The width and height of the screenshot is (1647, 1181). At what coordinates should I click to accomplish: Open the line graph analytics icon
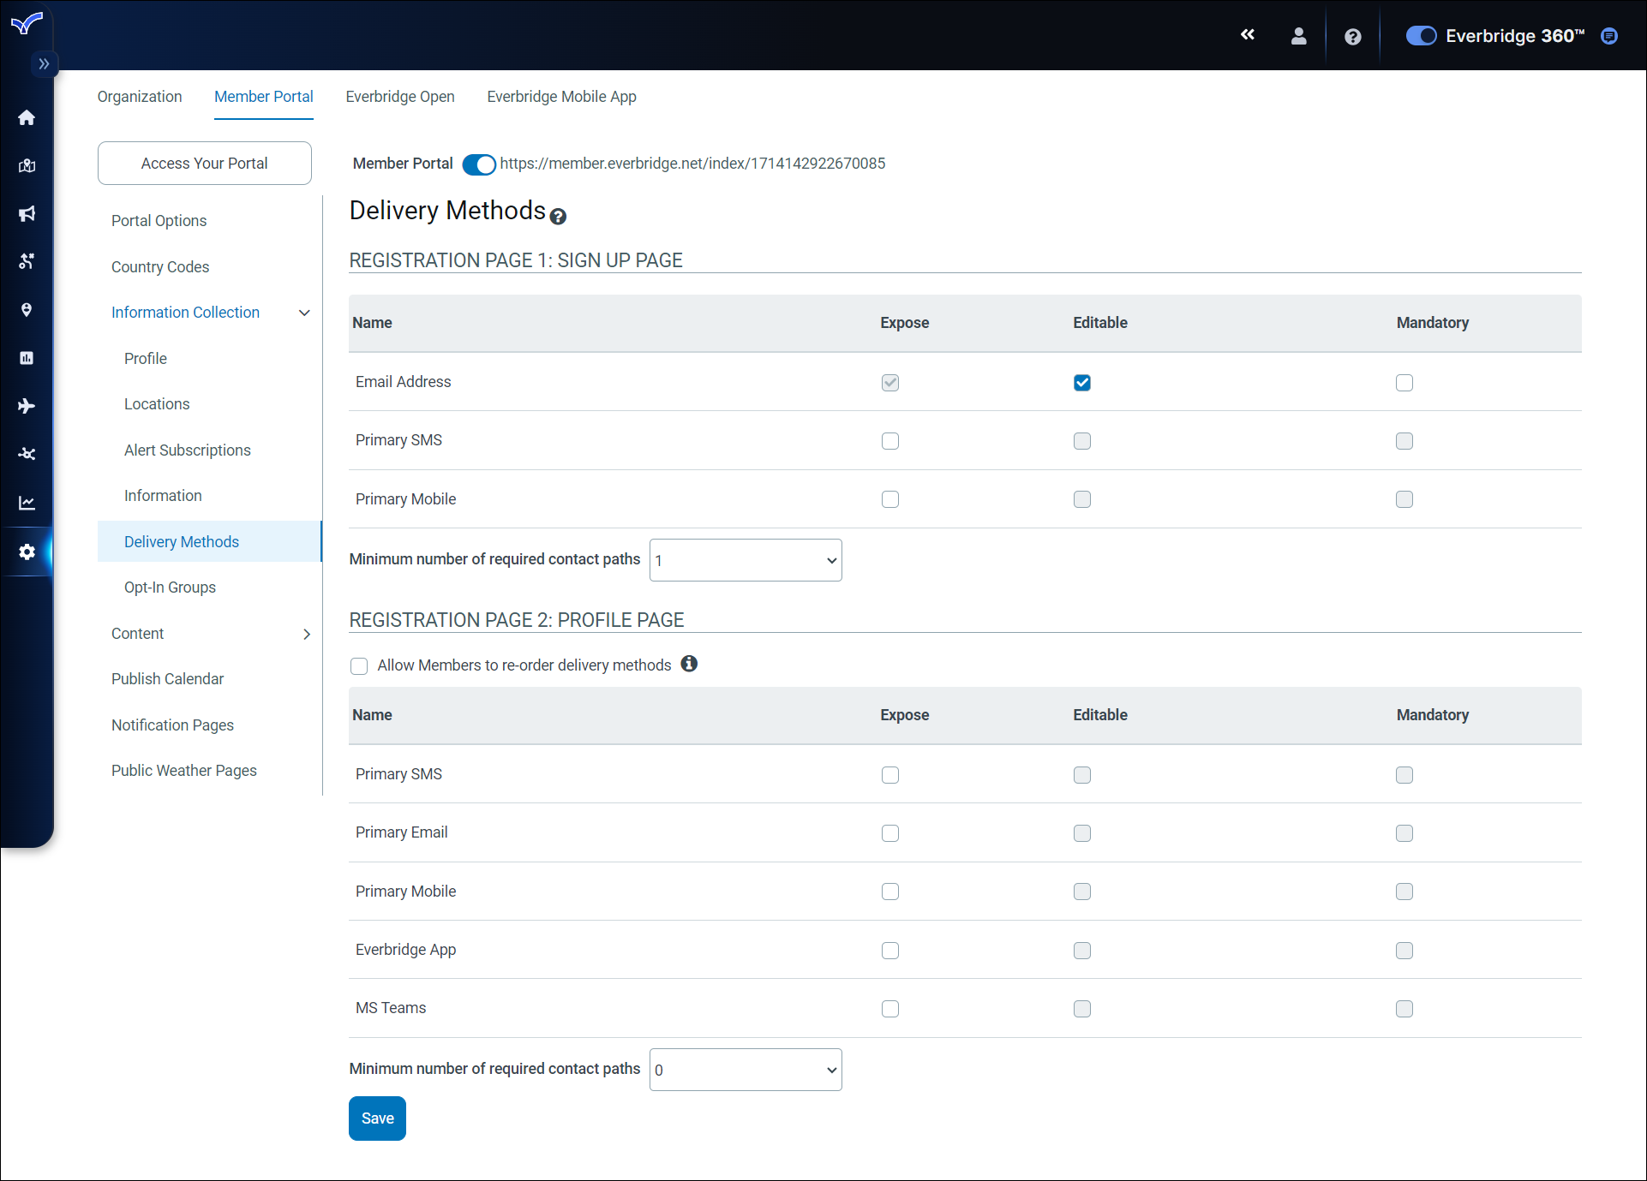click(x=27, y=503)
